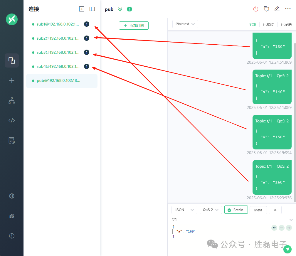Image resolution: width=296 pixels, height=256 pixels.
Task: Open the more options ellipsis menu
Action: 288,9
